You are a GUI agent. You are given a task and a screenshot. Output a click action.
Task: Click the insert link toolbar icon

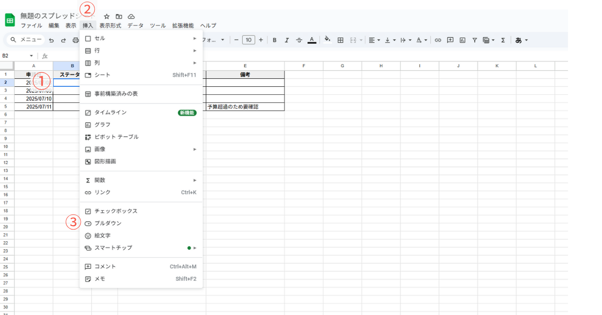click(x=438, y=40)
